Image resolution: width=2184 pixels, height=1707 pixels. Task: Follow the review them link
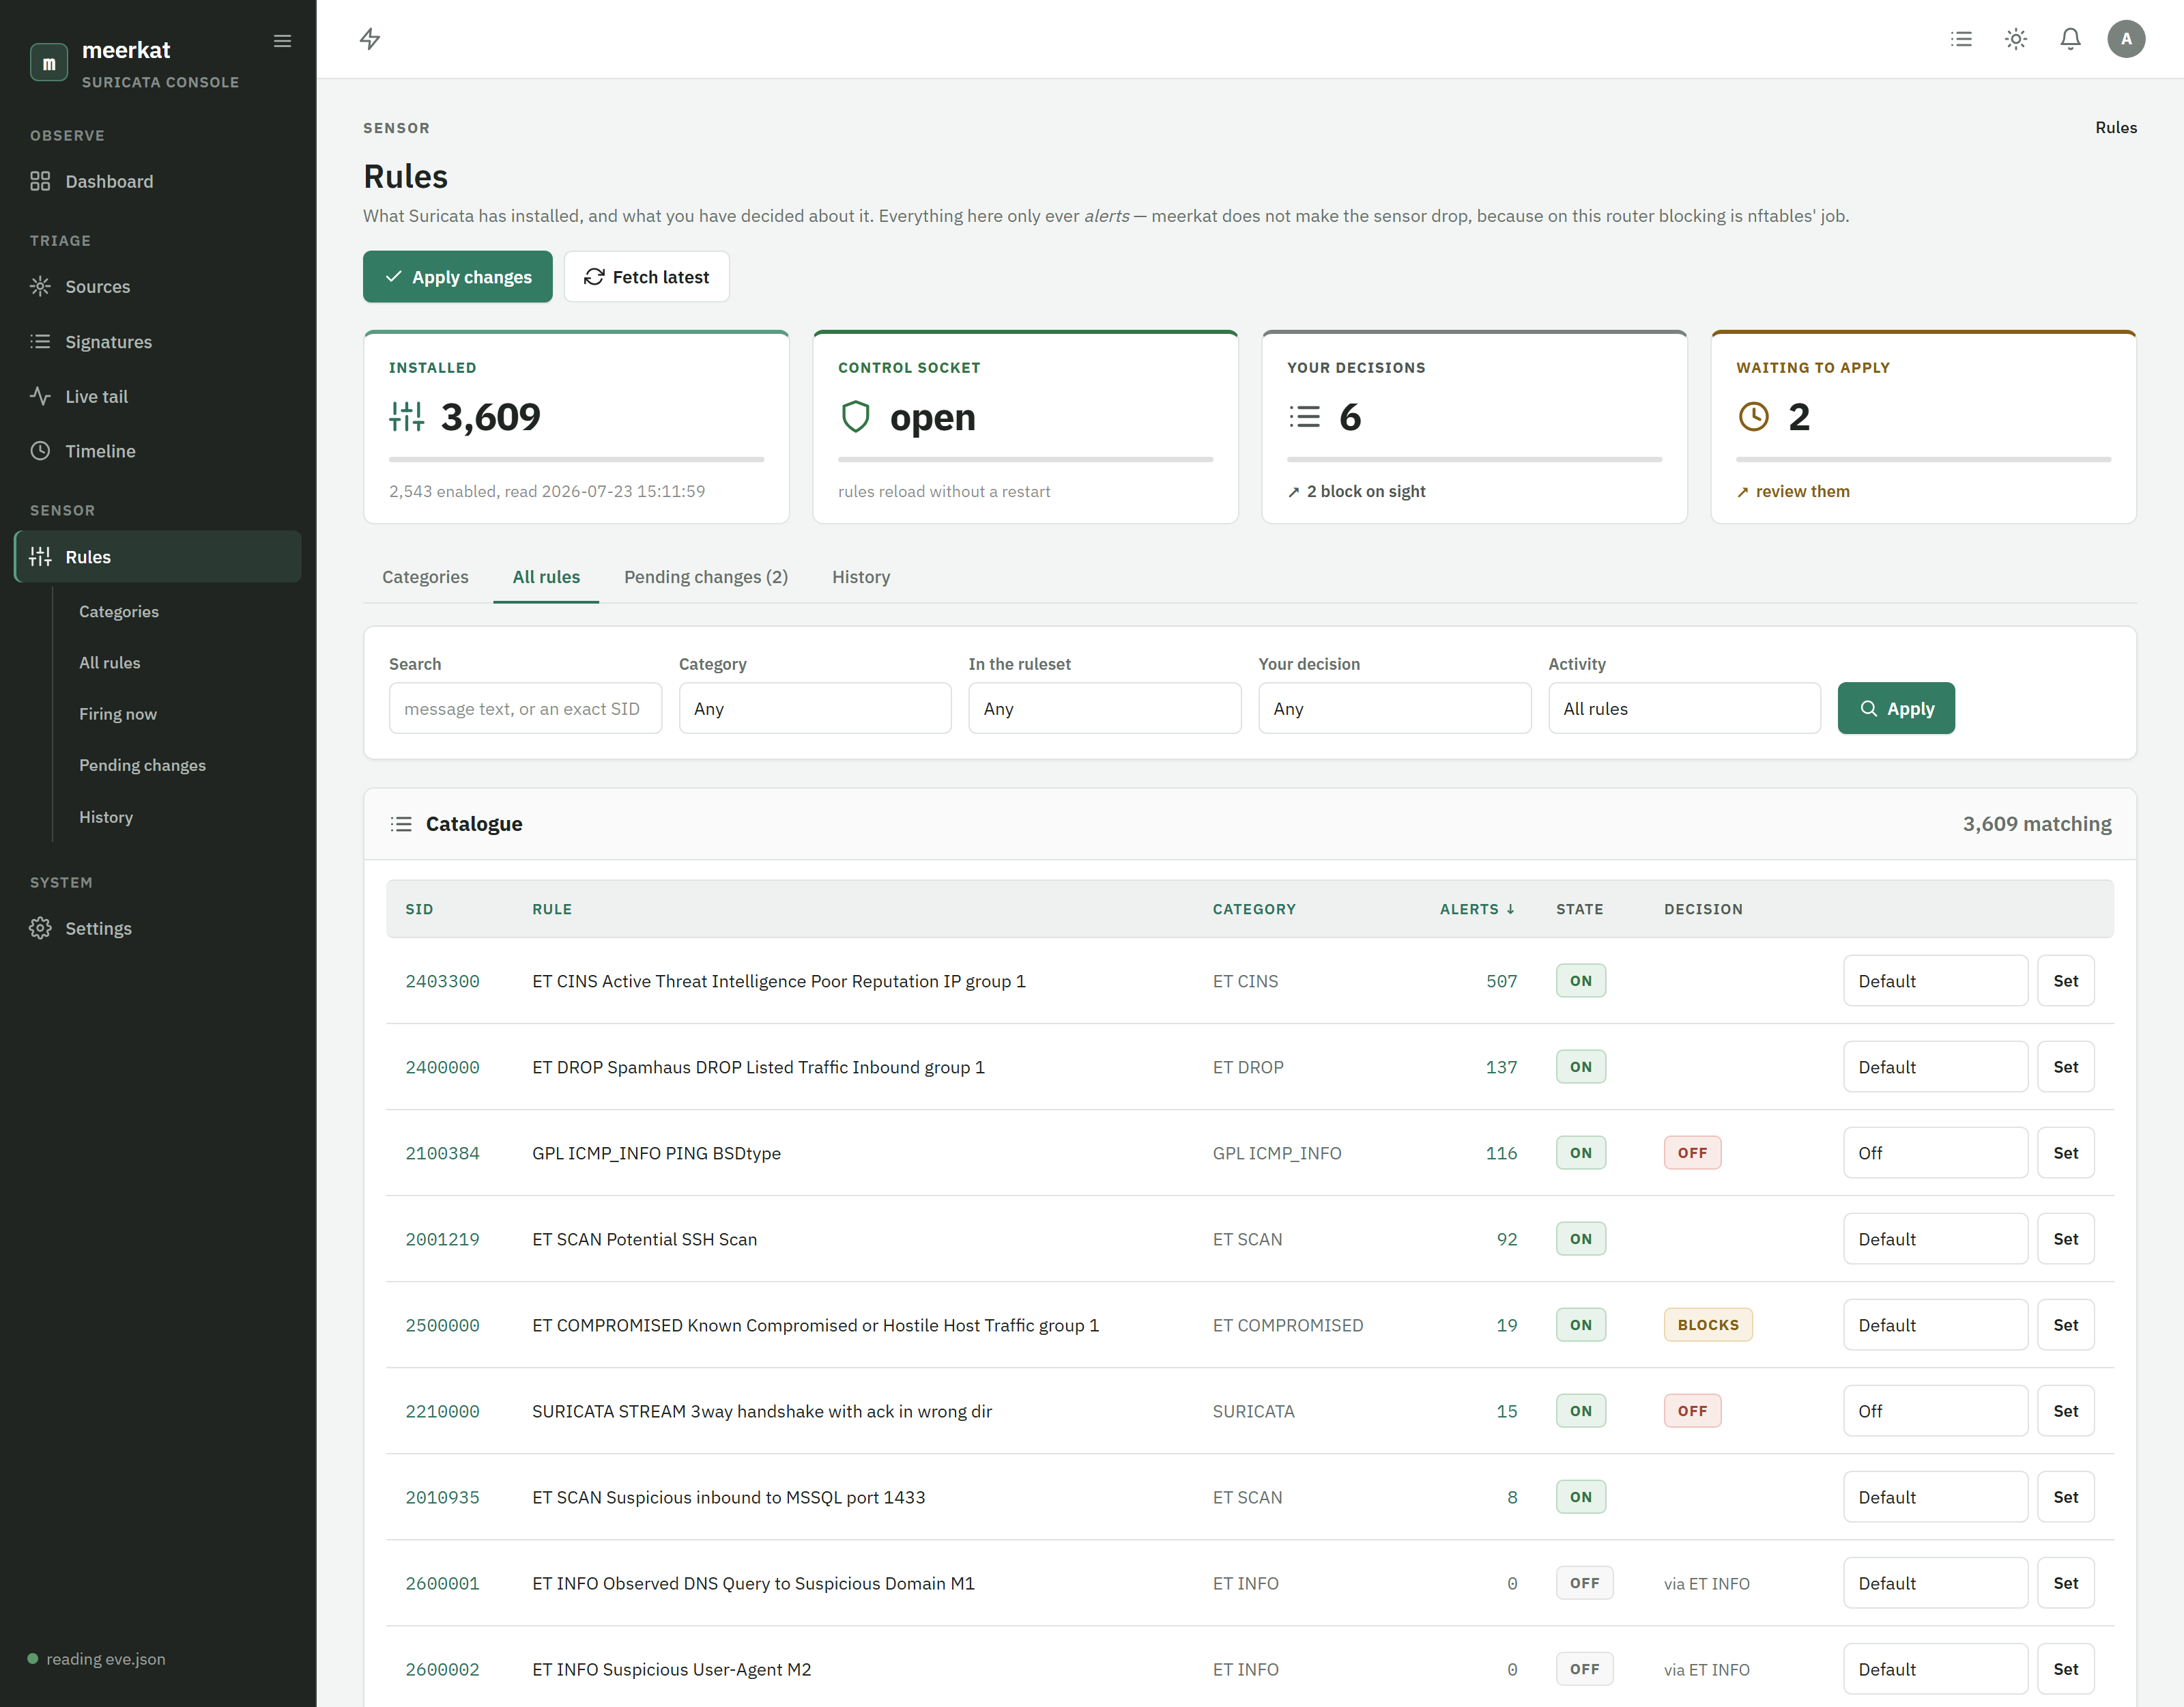(x=1794, y=492)
